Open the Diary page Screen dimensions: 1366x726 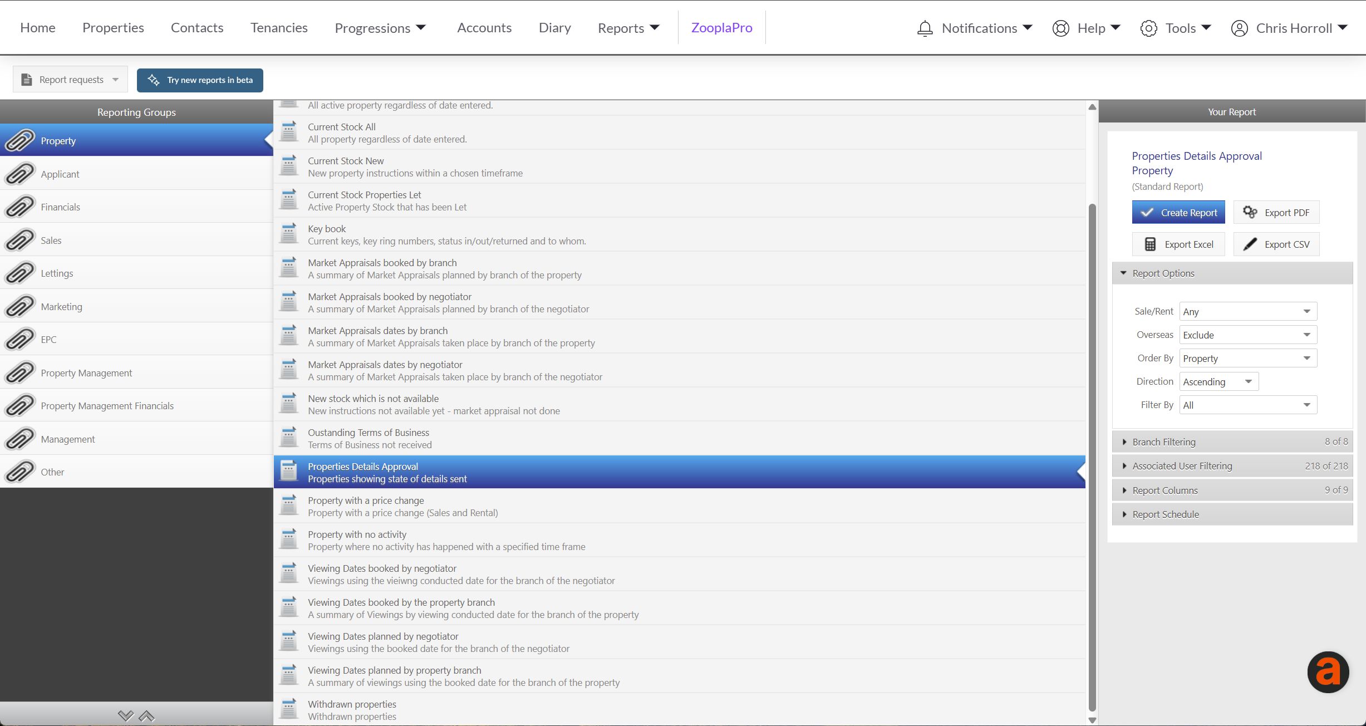[554, 28]
